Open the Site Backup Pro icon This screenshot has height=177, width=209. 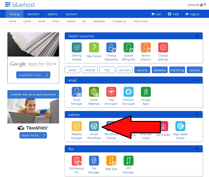coord(77,161)
